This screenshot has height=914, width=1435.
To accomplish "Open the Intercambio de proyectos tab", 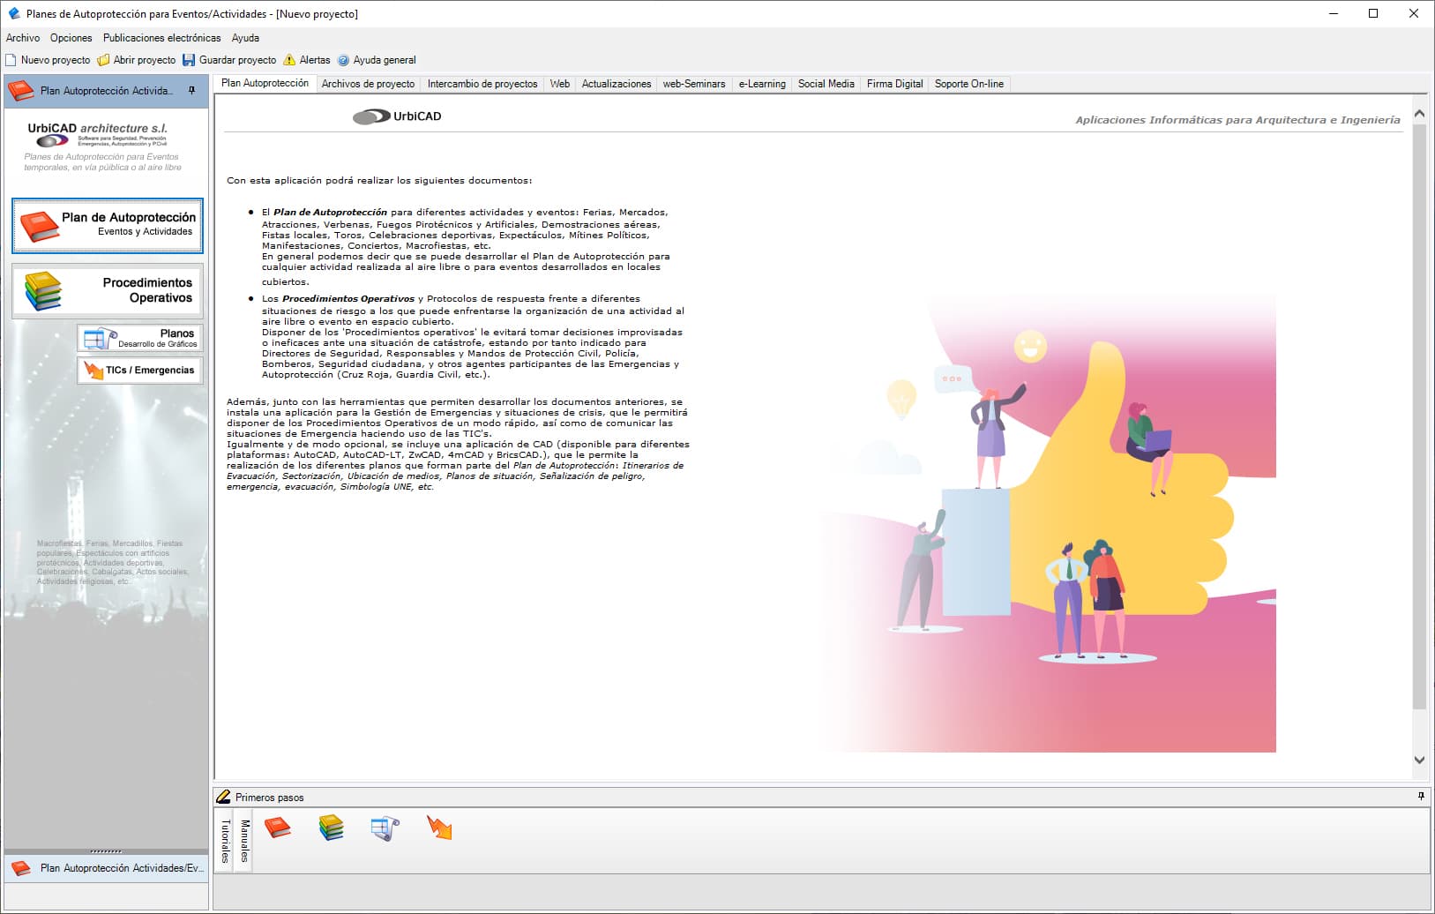I will coord(482,84).
